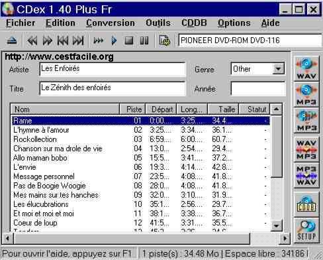Screen dimensions: 323x260
Task: Click the rewind toolbar icon
Action: [32, 40]
